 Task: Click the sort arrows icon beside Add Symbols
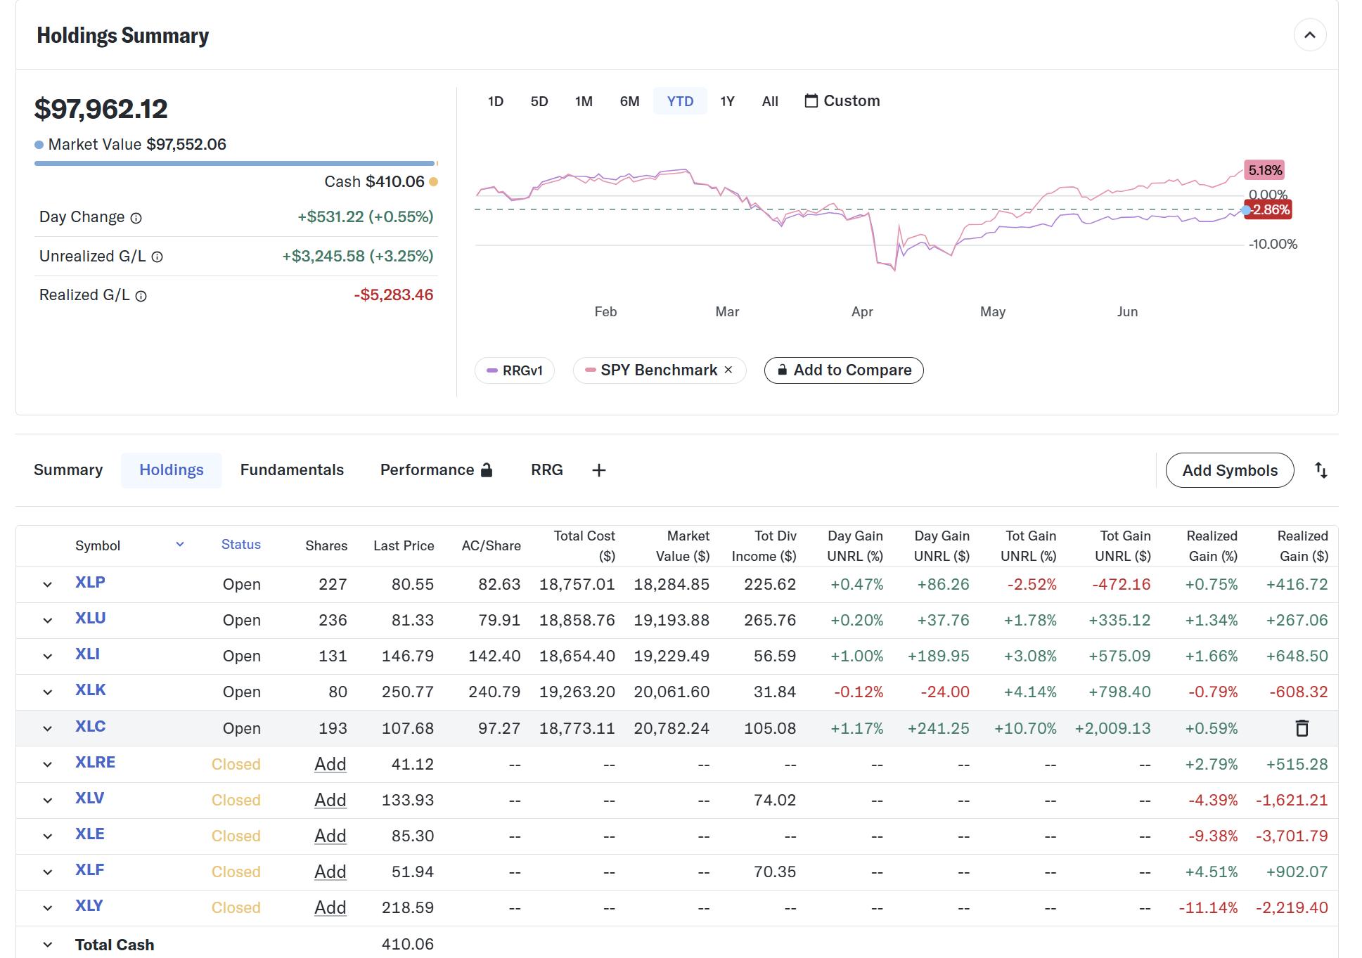(1321, 470)
